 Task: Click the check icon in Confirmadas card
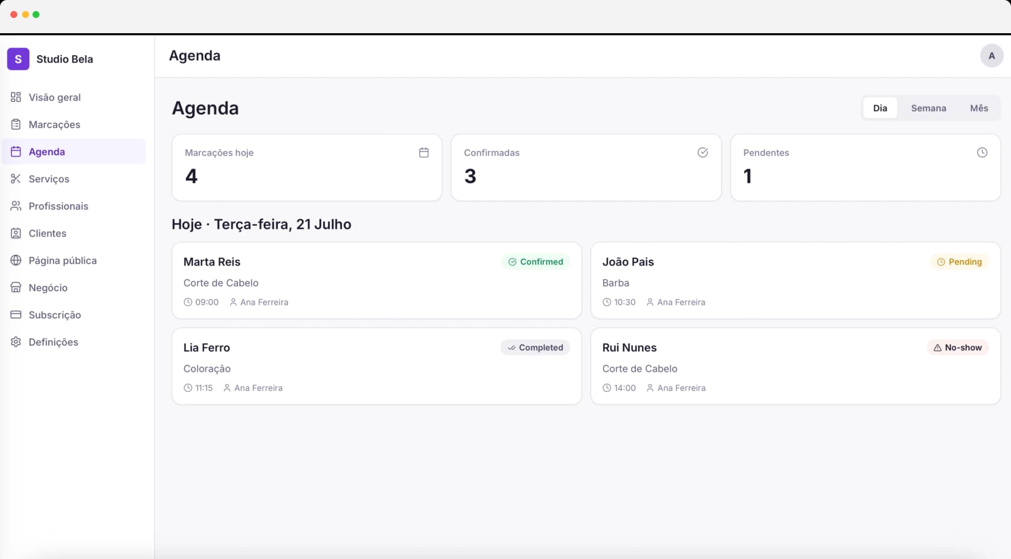coord(703,153)
